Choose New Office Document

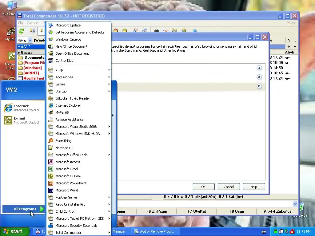coord(79,46)
